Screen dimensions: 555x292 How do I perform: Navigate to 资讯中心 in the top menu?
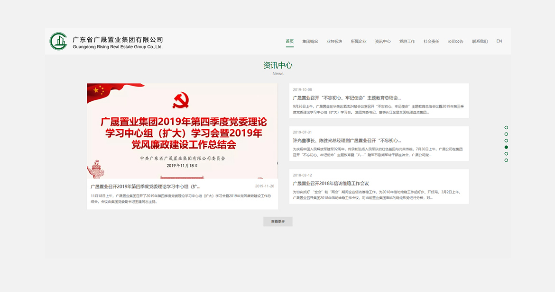(382, 41)
